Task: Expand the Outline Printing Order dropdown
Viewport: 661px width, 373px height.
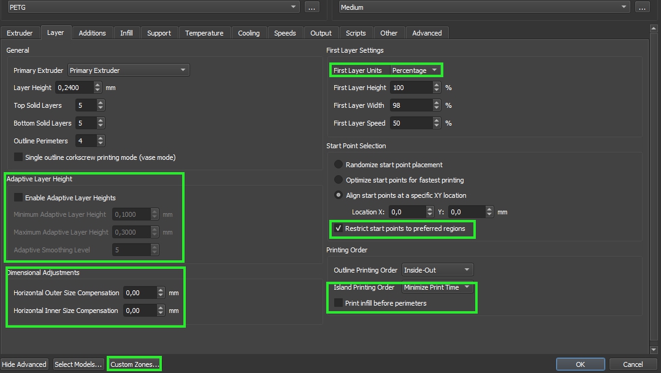Action: [x=437, y=270]
